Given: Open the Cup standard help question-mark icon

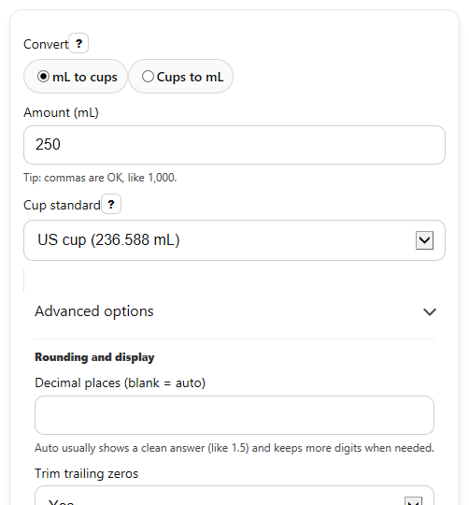Looking at the screenshot, I should [111, 204].
